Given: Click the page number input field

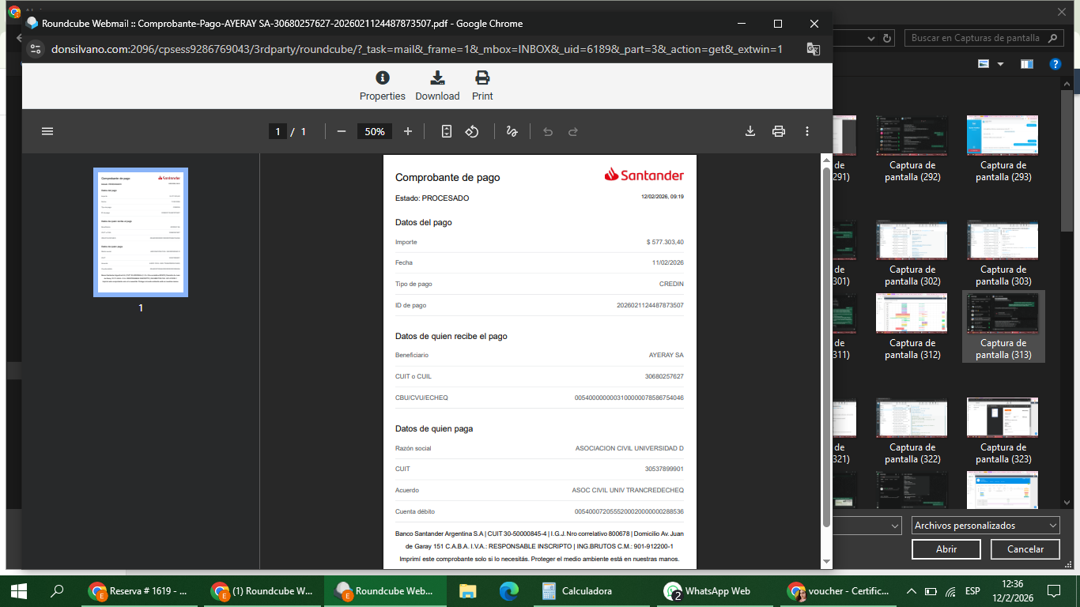Looking at the screenshot, I should point(278,131).
